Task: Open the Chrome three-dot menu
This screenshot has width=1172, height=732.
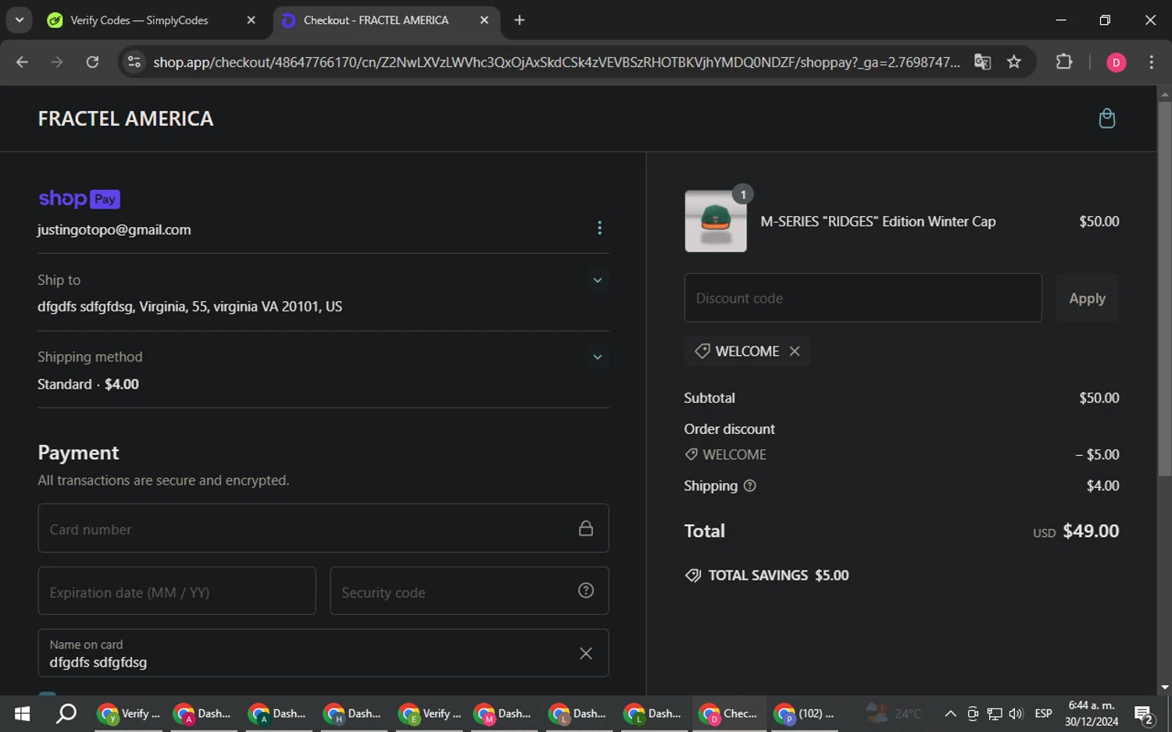Action: pyautogui.click(x=1151, y=62)
